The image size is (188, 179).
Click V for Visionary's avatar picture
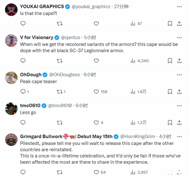11,41
